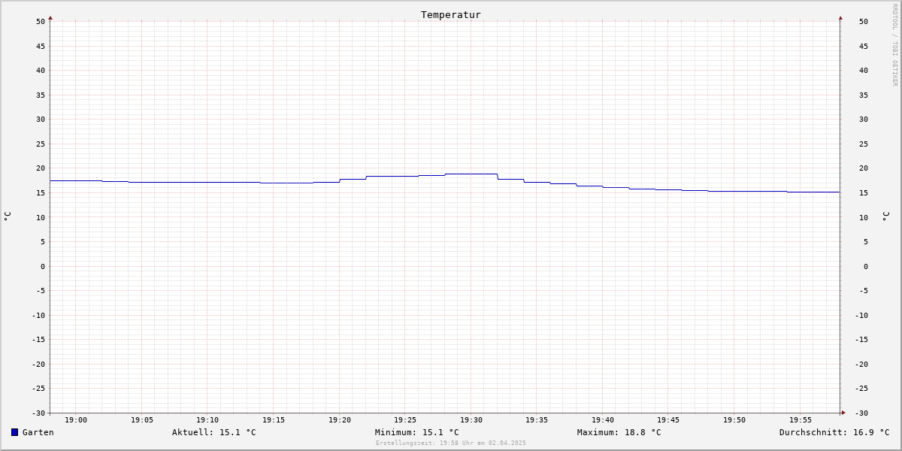Image resolution: width=902 pixels, height=451 pixels.
Task: Click the "5" label on the right y-axis
Action: pyautogui.click(x=866, y=242)
